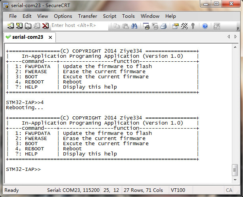Open the Window menu

pos(150,16)
